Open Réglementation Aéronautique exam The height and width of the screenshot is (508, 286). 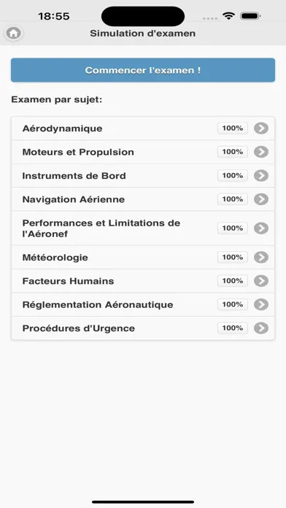pyautogui.click(x=143, y=304)
